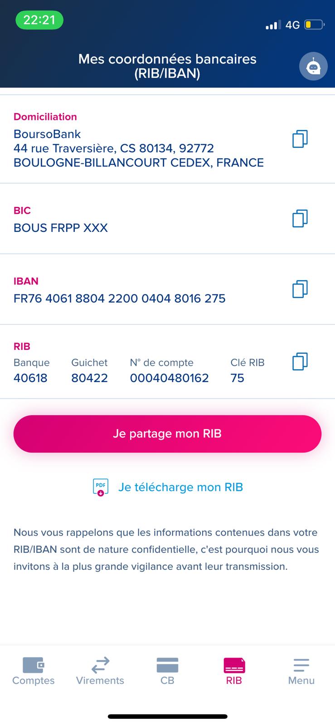335x726 pixels.
Task: Copy the IBAN number
Action: click(x=300, y=289)
